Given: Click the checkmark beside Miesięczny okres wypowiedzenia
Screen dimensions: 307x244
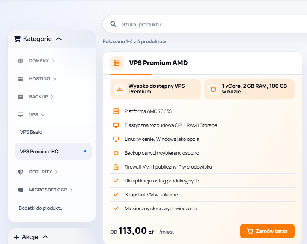Looking at the screenshot, I should pos(116,209).
